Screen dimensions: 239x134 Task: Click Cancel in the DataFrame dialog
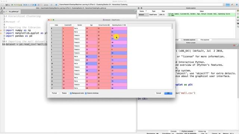click(158, 93)
